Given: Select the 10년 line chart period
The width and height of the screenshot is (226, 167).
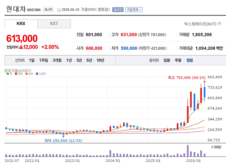Looking at the screenshot, I should (100, 60).
